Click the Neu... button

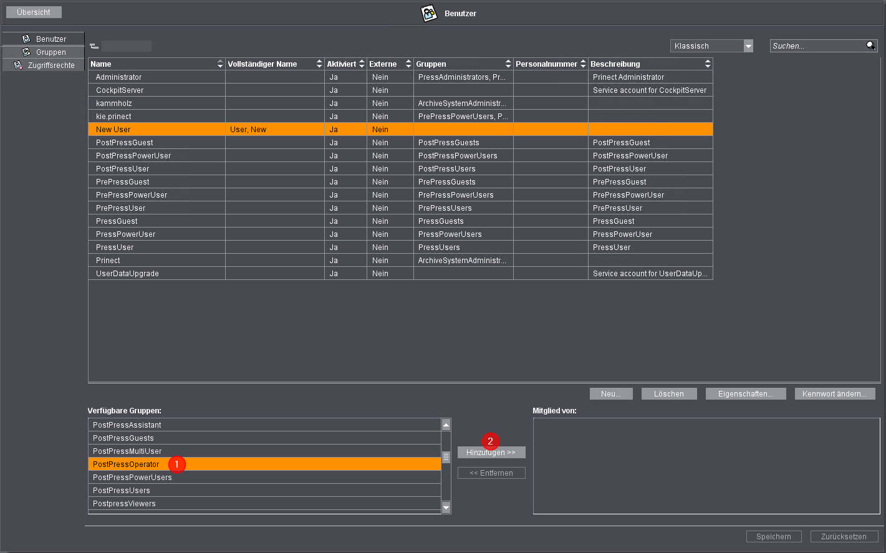pos(611,394)
